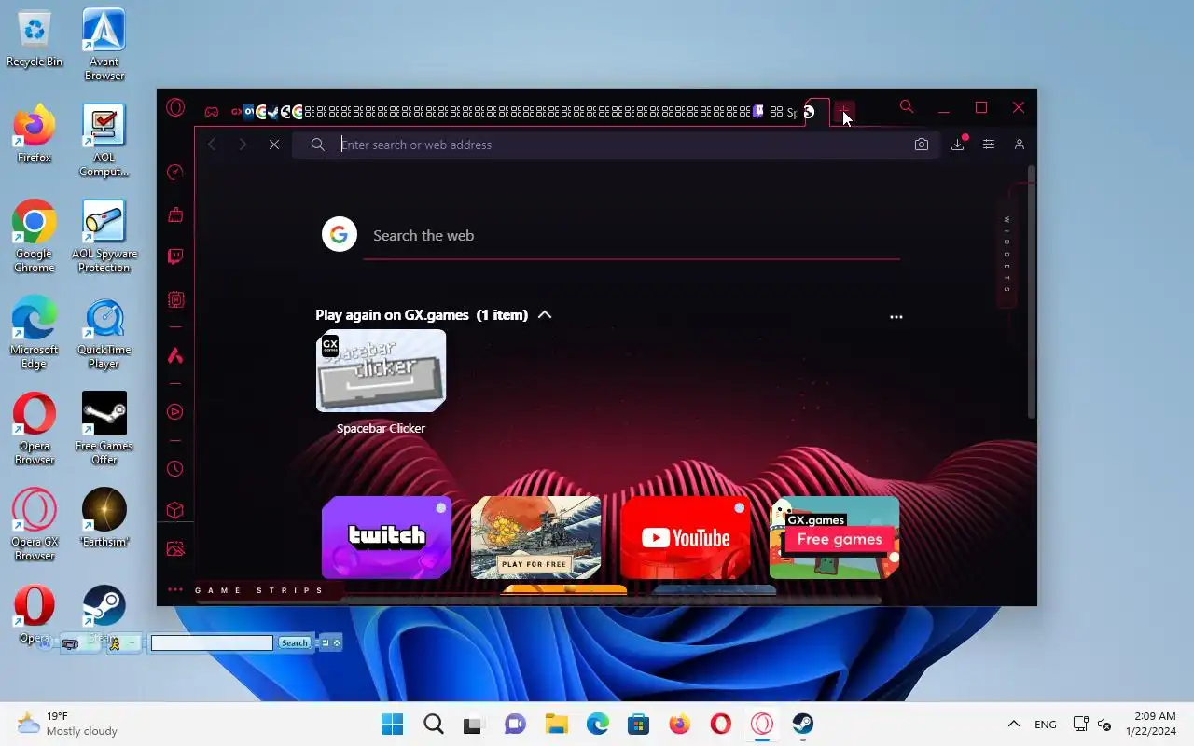The image size is (1194, 746).
Task: Click the page vertical scrollbar
Action: [1031, 292]
